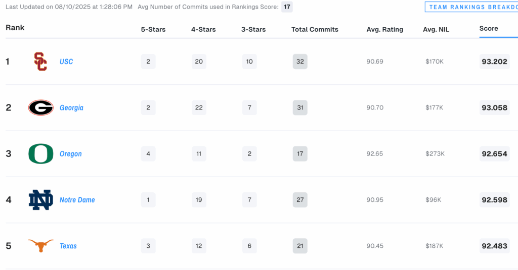Click the Texas longhorn logo

click(40, 246)
